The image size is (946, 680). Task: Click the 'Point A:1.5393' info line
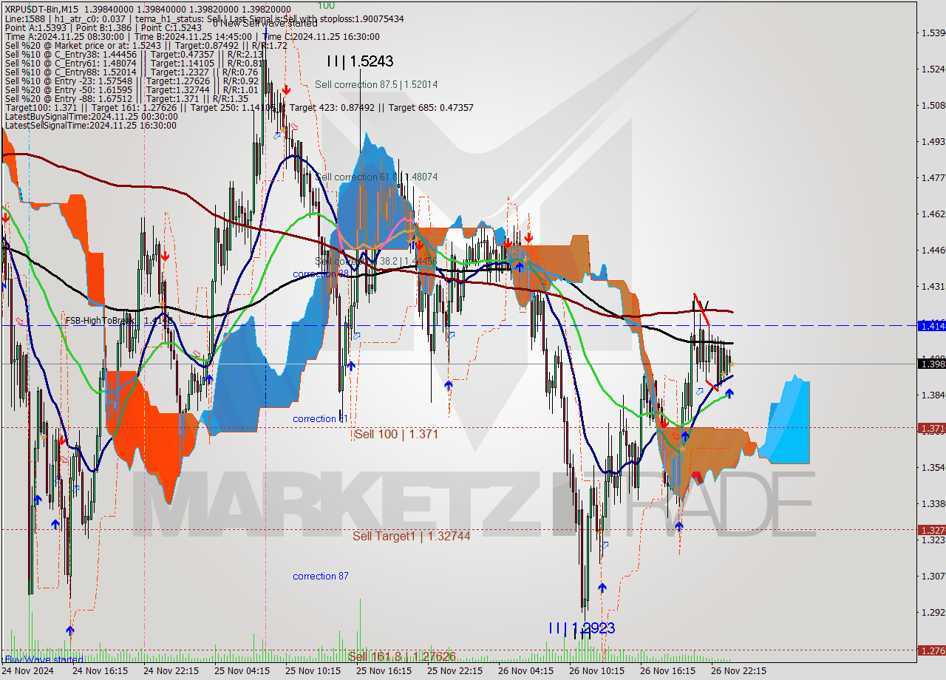pyautogui.click(x=103, y=27)
